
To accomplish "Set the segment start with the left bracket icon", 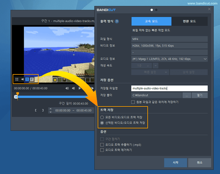I will coord(36,110).
